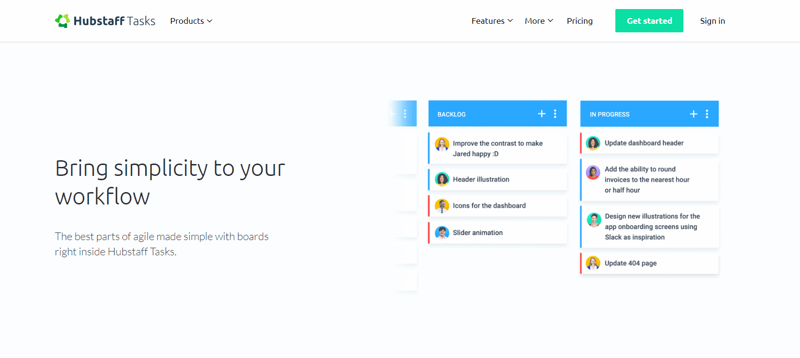Go to the Pricing page
This screenshot has width=800, height=358.
point(580,21)
